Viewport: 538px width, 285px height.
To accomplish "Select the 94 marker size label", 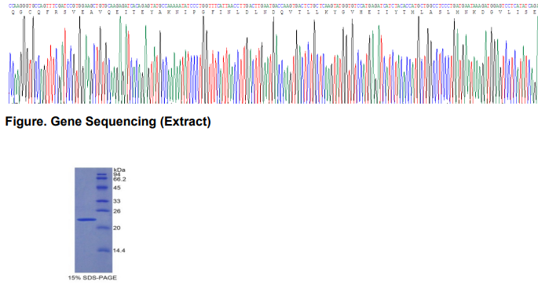I will [x=117, y=174].
